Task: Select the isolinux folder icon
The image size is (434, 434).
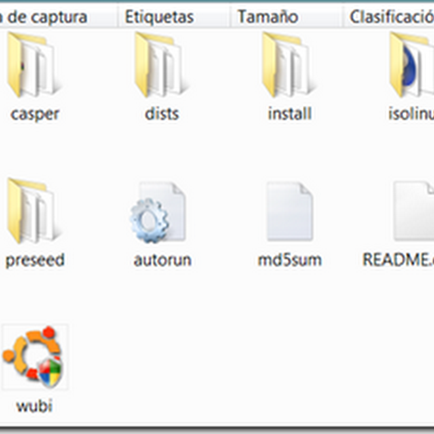Action: (412, 65)
